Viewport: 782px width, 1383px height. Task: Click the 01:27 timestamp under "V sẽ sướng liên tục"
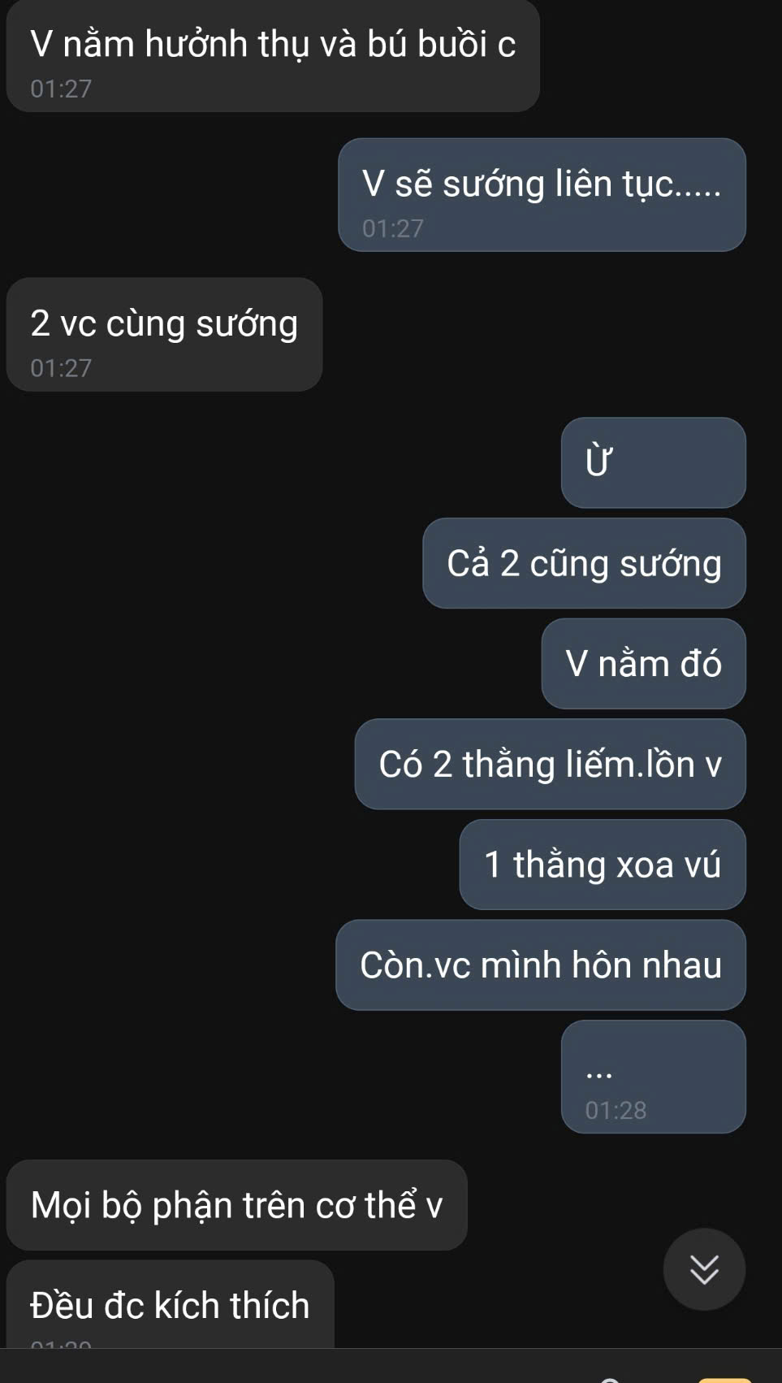(x=393, y=228)
